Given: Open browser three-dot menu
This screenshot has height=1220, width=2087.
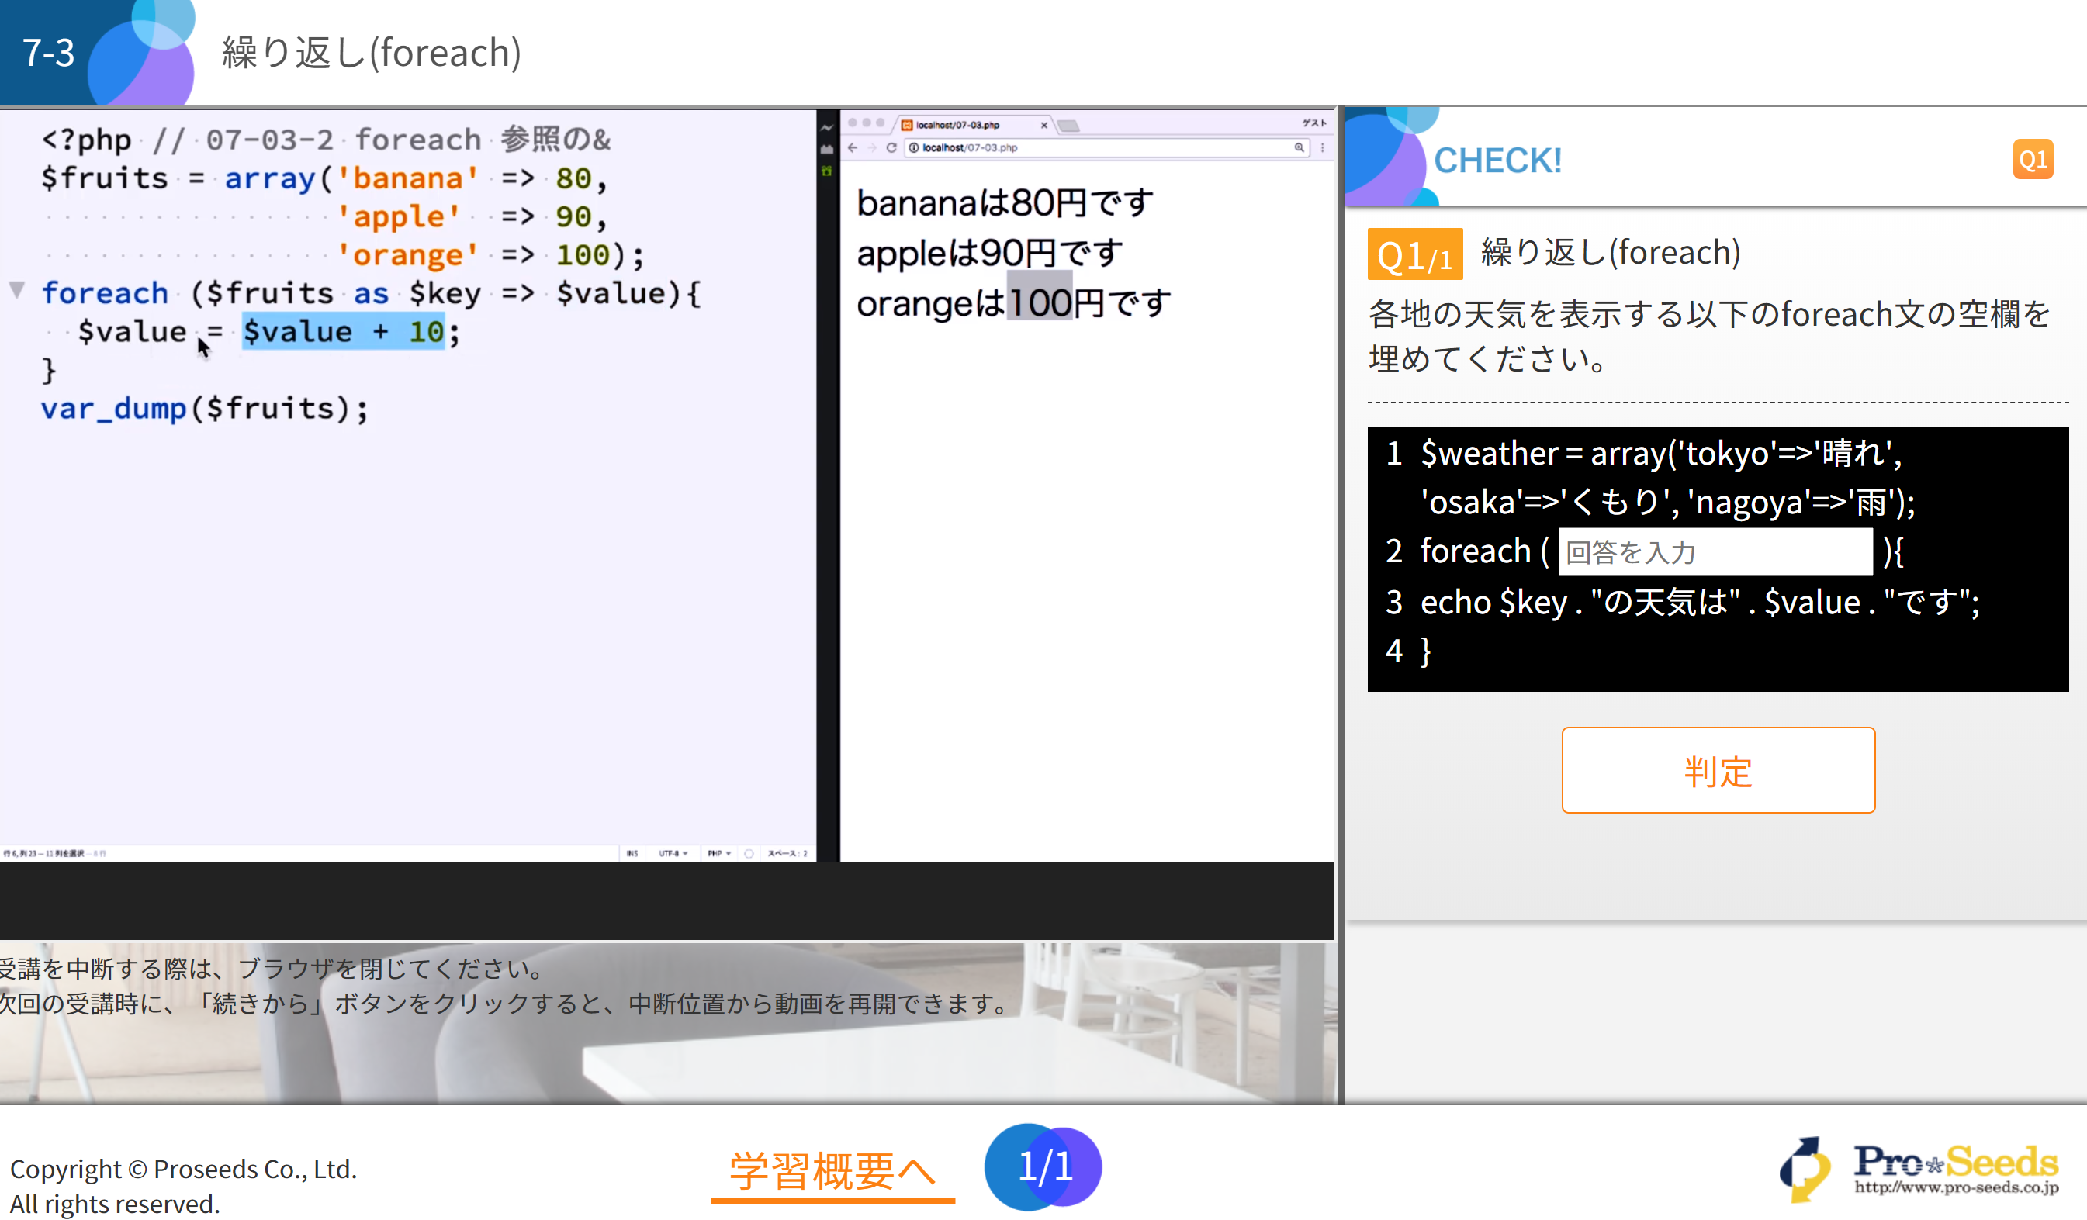Looking at the screenshot, I should coord(1323,148).
